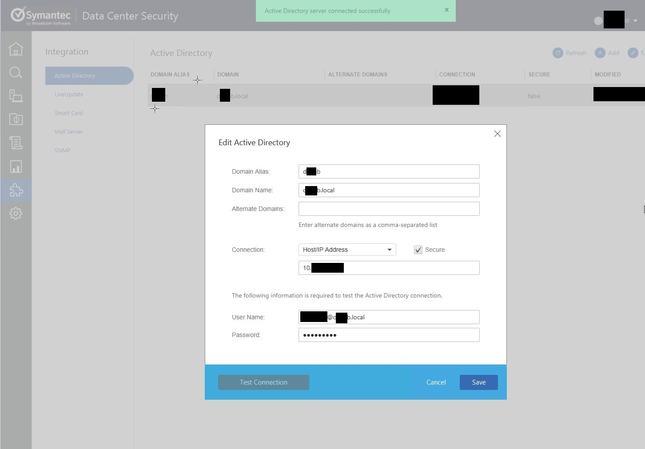Click the Password input field
Viewport: 645px width, 449px height.
tap(389, 335)
